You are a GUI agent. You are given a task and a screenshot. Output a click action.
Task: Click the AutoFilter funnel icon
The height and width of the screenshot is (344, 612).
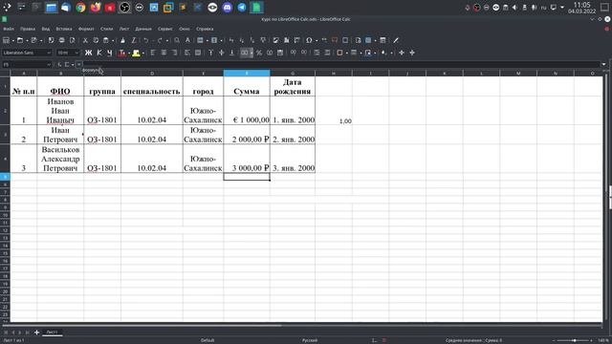tap(264, 40)
